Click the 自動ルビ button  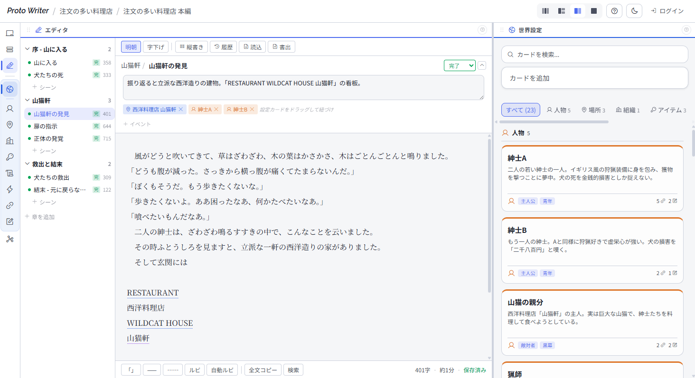click(222, 369)
